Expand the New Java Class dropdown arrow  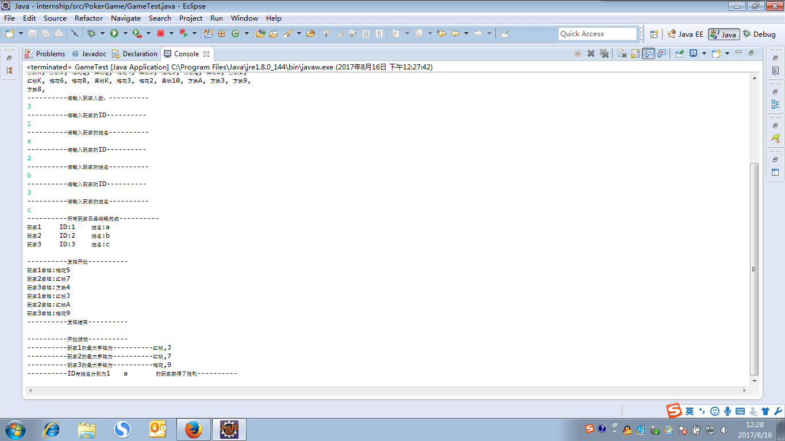pos(247,34)
